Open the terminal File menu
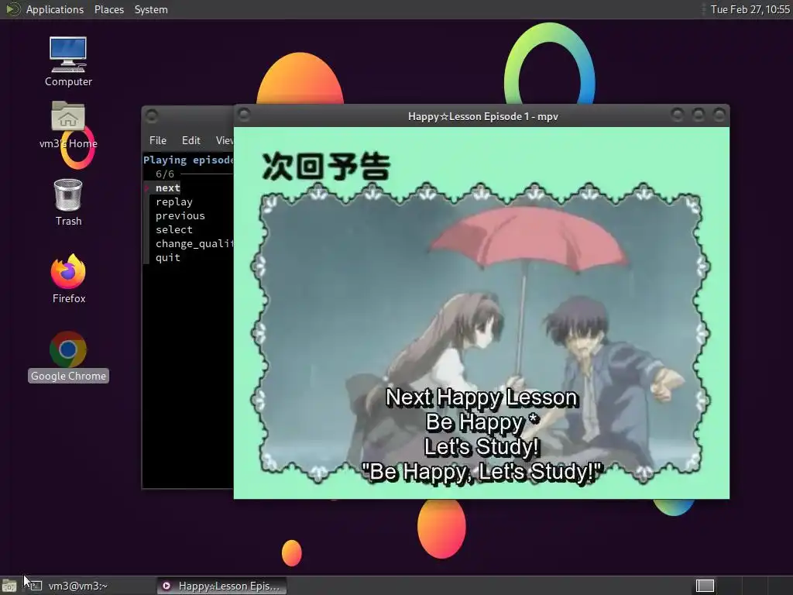 pos(158,140)
